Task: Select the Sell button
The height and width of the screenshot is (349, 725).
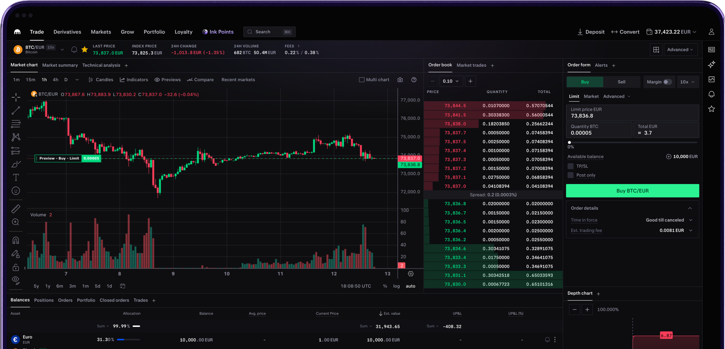Action: (x=622, y=82)
